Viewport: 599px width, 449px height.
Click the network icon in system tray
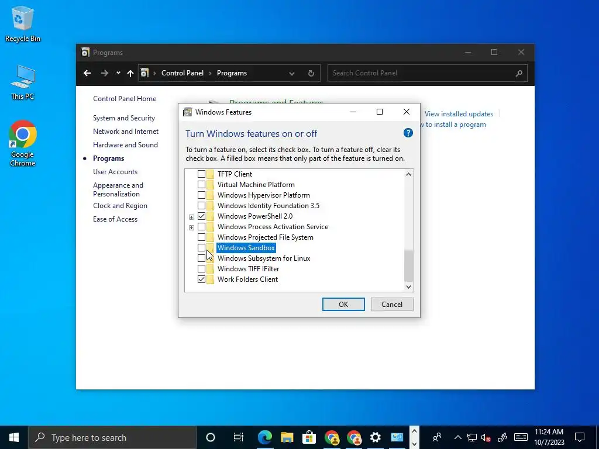click(x=472, y=437)
